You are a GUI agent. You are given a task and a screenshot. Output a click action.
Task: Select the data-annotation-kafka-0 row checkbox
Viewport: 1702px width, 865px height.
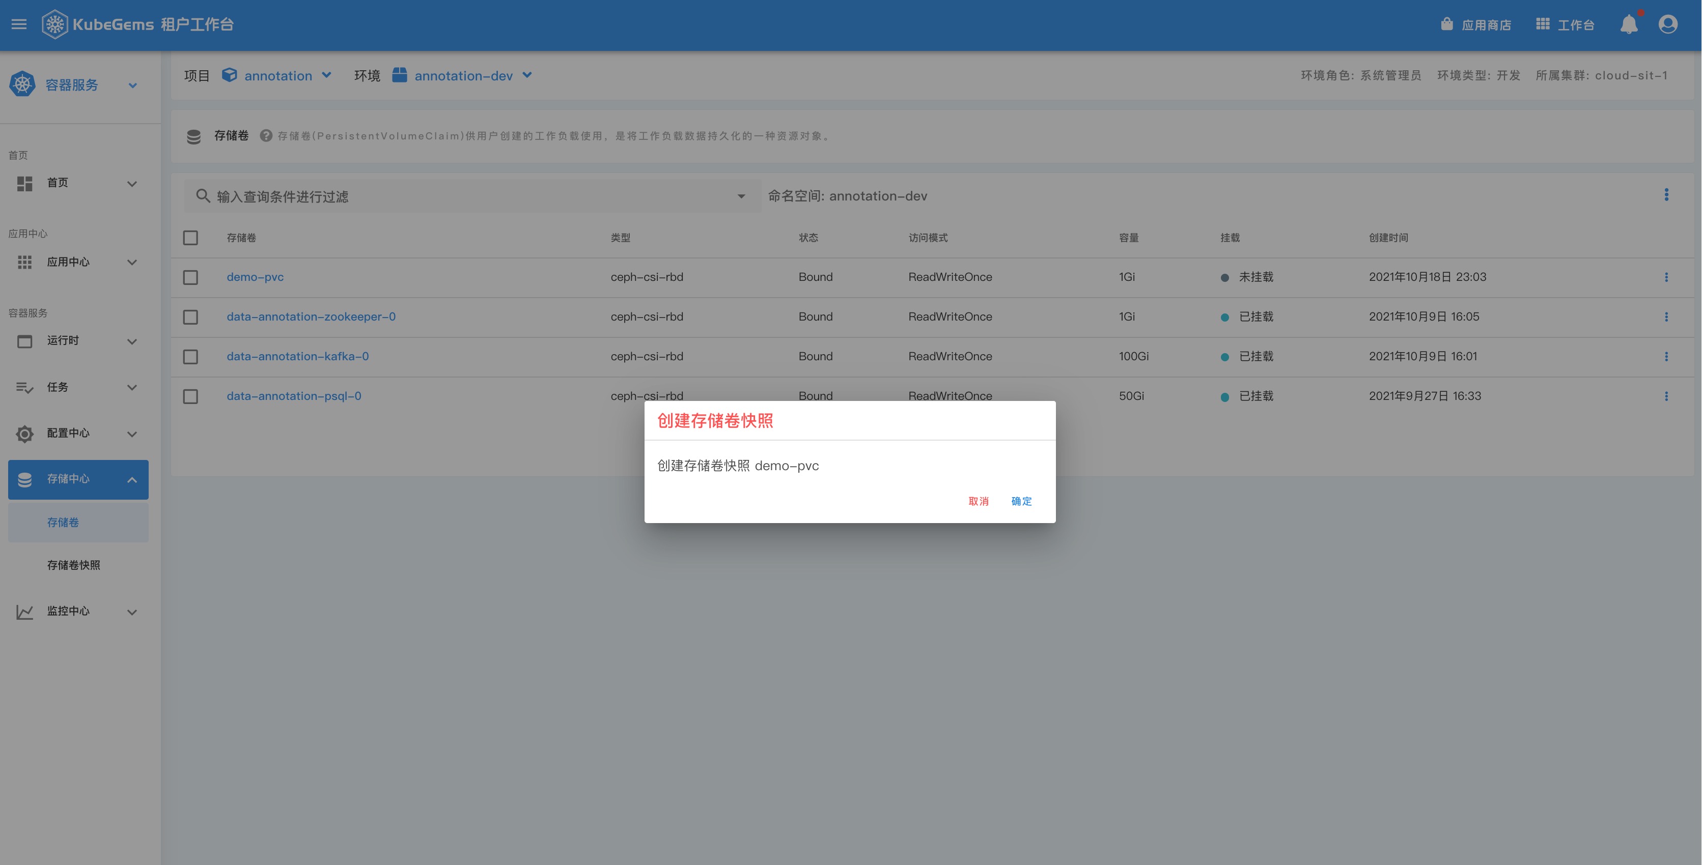click(190, 357)
